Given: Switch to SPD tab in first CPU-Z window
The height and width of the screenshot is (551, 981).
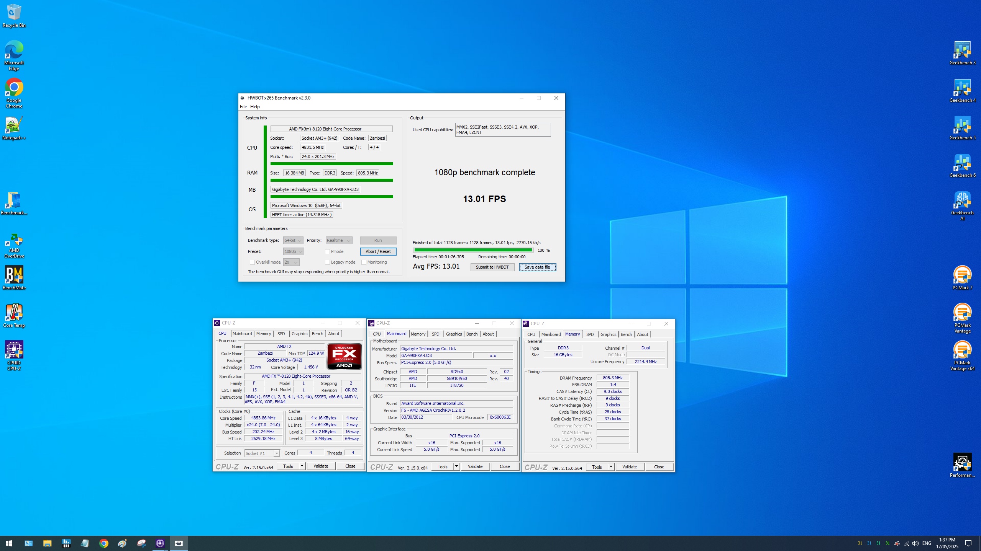Looking at the screenshot, I should (x=281, y=334).
